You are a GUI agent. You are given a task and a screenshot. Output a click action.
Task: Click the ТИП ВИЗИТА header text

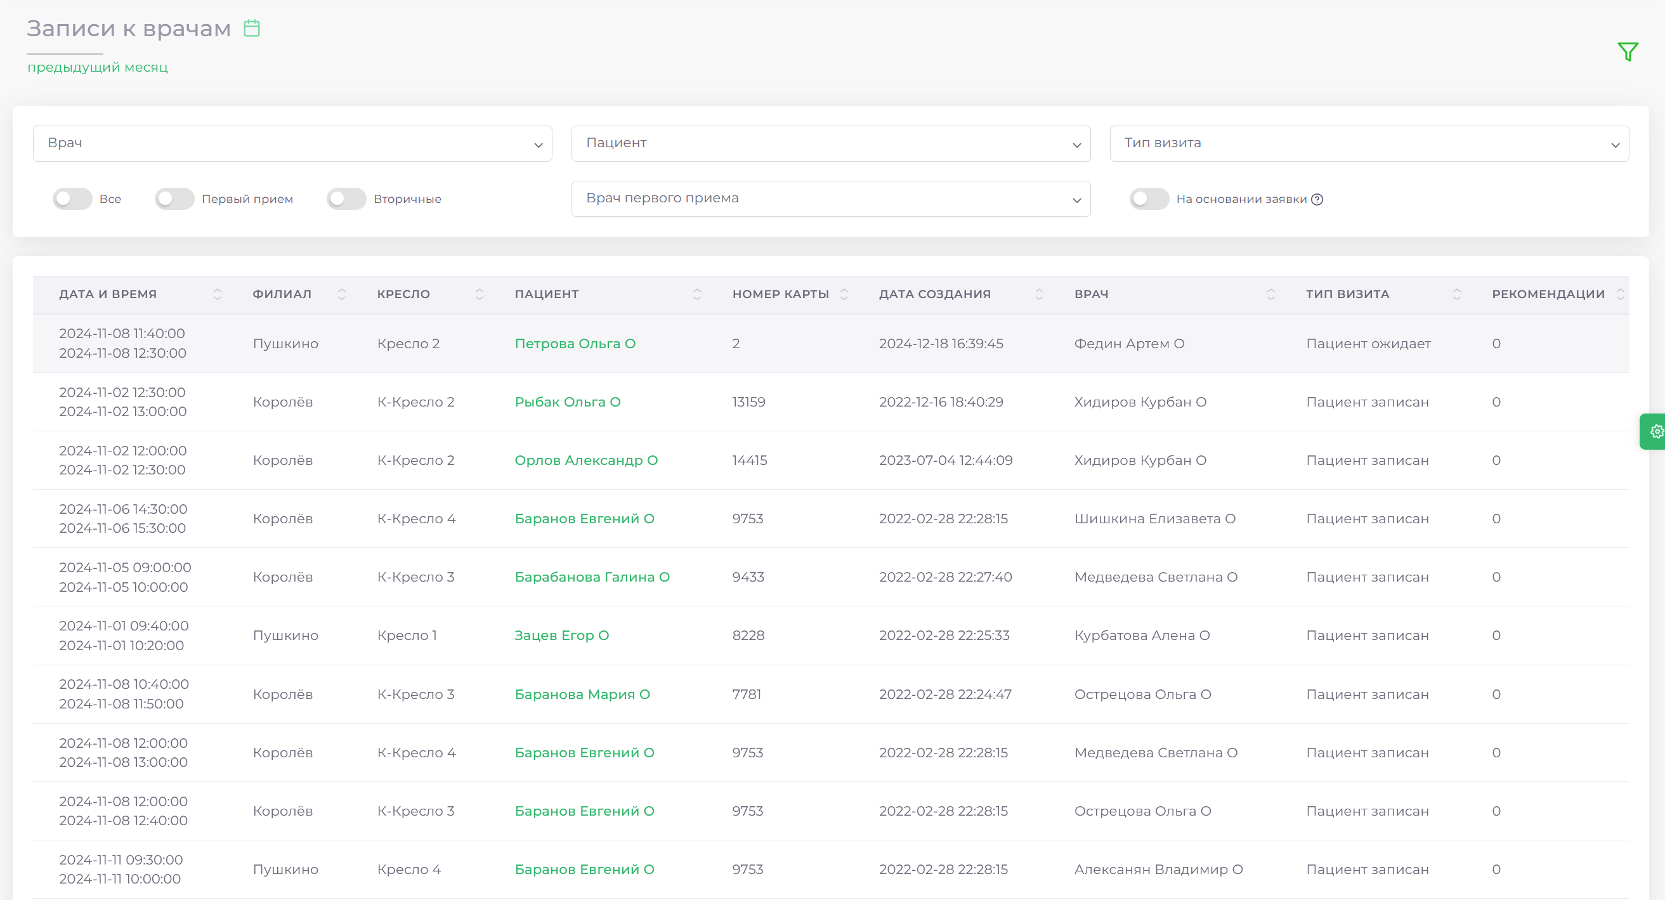pyautogui.click(x=1347, y=295)
